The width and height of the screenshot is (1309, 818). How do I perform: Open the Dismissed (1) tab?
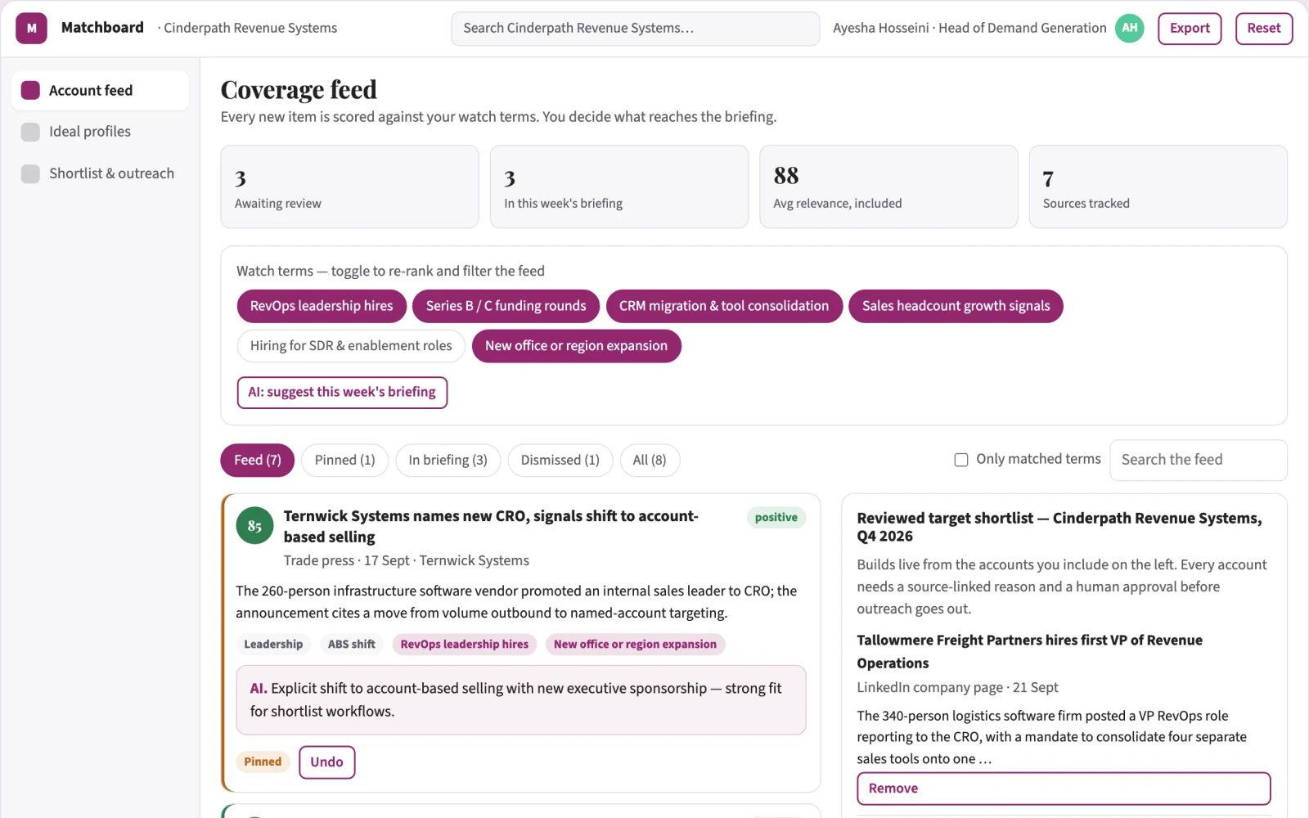coord(560,460)
